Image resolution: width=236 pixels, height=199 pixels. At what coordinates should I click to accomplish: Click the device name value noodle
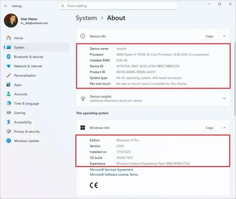coord(121,49)
